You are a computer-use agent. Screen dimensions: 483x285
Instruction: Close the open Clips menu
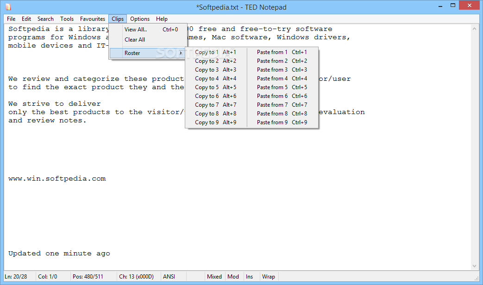coord(117,19)
